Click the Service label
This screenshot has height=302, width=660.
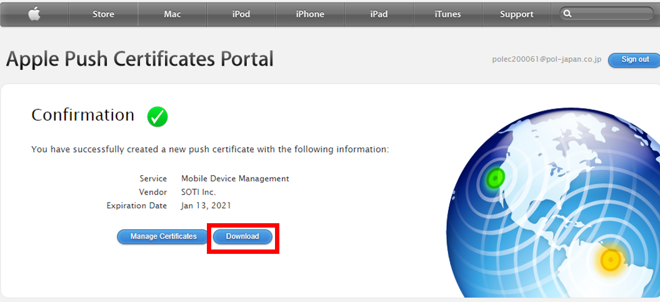153,179
